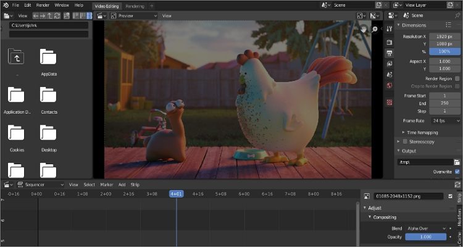The height and width of the screenshot is (247, 463).
Task: Go to the parent directory arrow
Action: [49, 15]
